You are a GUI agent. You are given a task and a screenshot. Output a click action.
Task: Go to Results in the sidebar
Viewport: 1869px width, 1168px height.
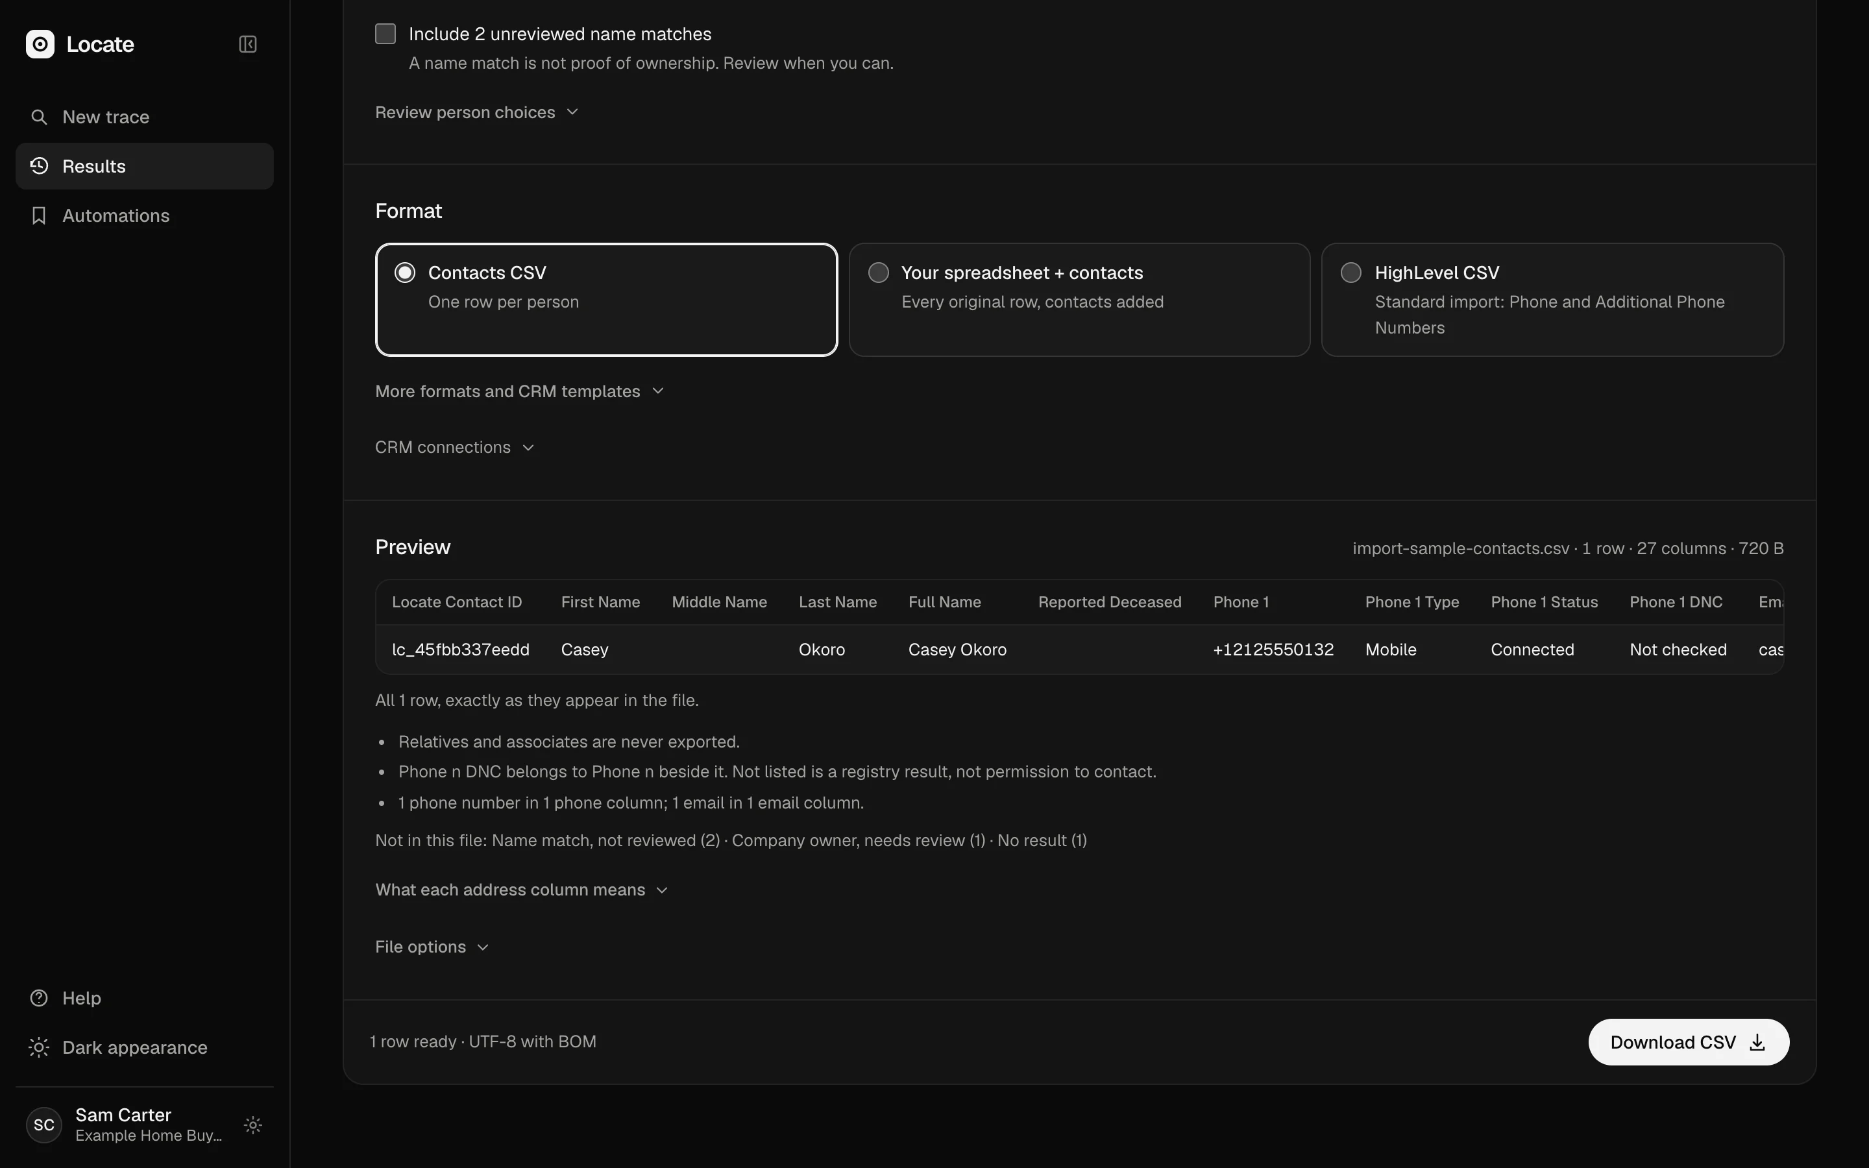coord(145,166)
